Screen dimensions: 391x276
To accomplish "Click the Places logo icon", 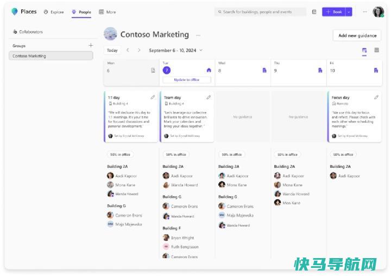I will pos(15,11).
